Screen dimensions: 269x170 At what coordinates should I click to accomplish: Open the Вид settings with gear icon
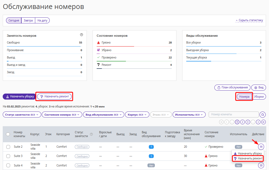click(x=259, y=88)
